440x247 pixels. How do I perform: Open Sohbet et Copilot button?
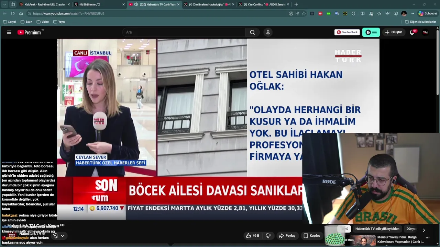427,13
